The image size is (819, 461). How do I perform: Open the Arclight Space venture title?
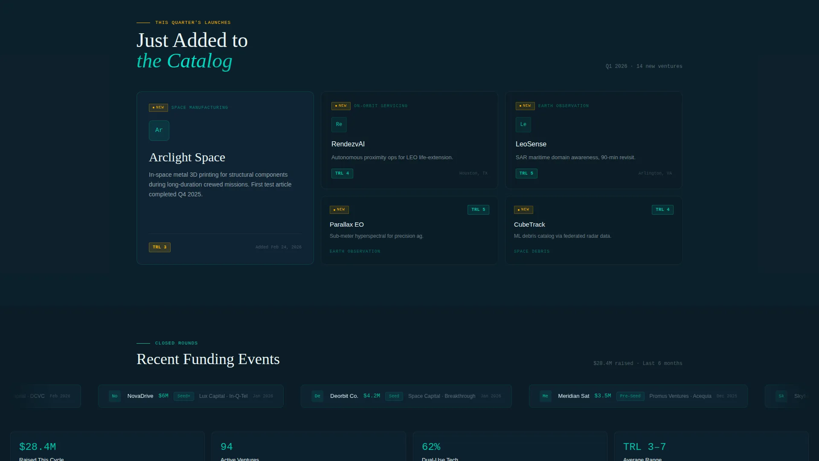pos(187,158)
